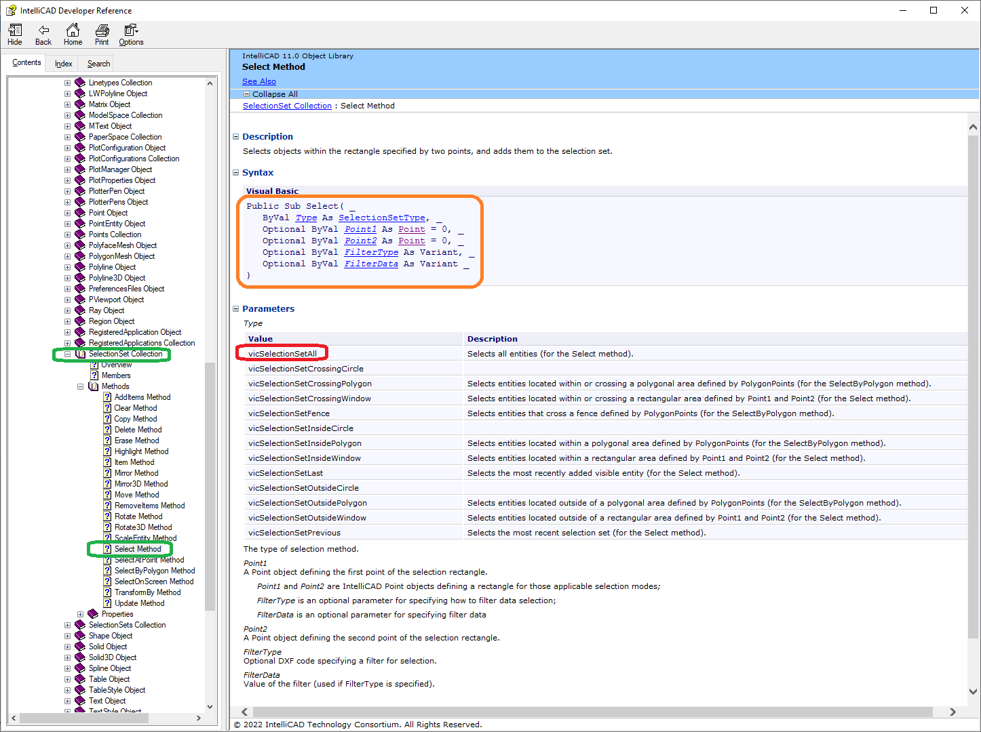Open SelectByPolygon Method in the tree
This screenshot has height=732, width=981.
click(155, 571)
